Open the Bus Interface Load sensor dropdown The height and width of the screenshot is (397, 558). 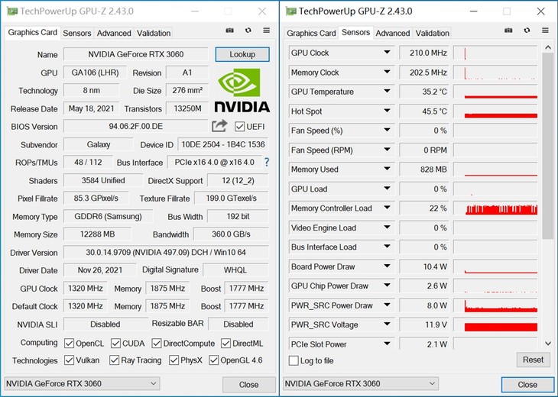click(387, 247)
